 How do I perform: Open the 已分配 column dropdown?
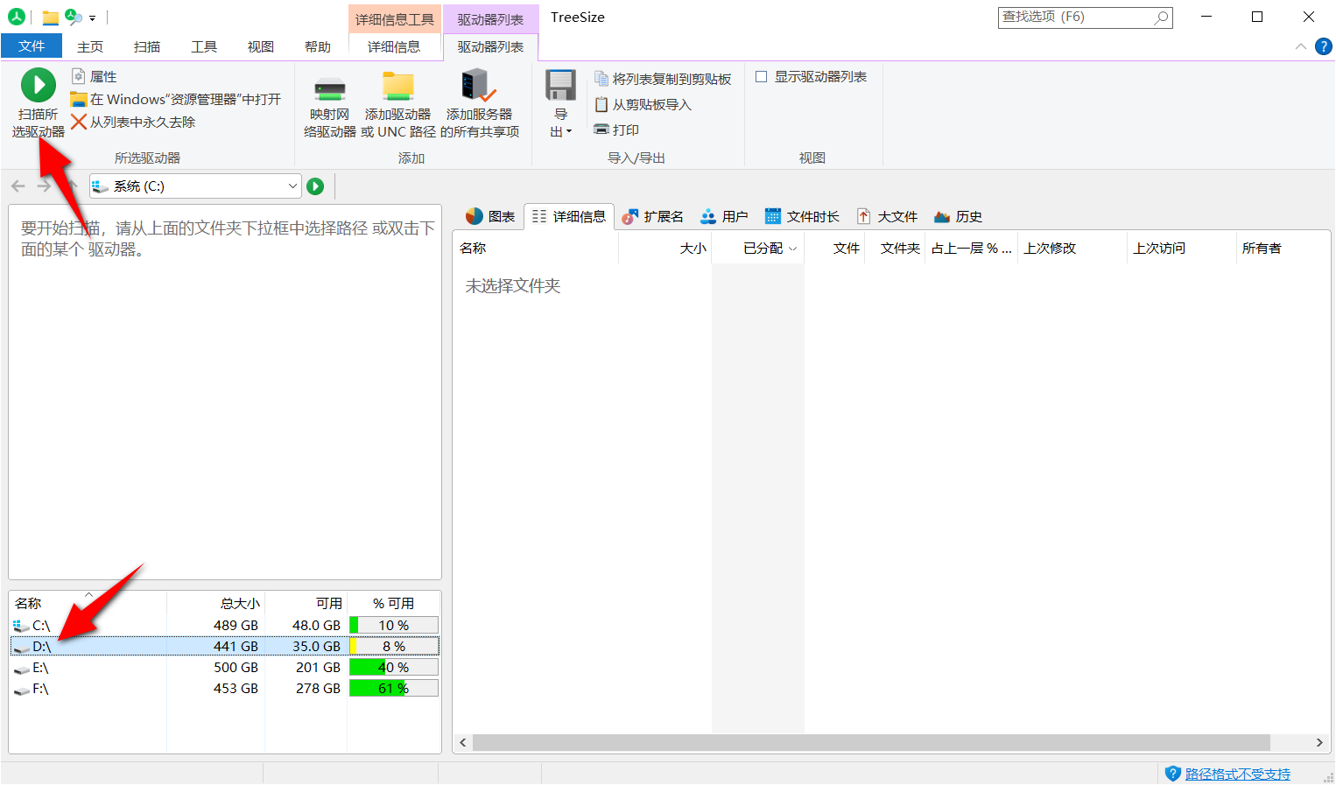click(793, 248)
